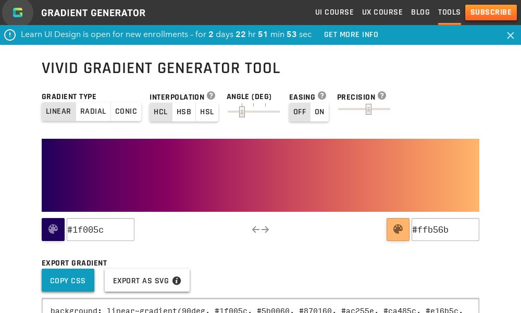Open the Get More Info link
The image size is (521, 313).
click(x=351, y=34)
